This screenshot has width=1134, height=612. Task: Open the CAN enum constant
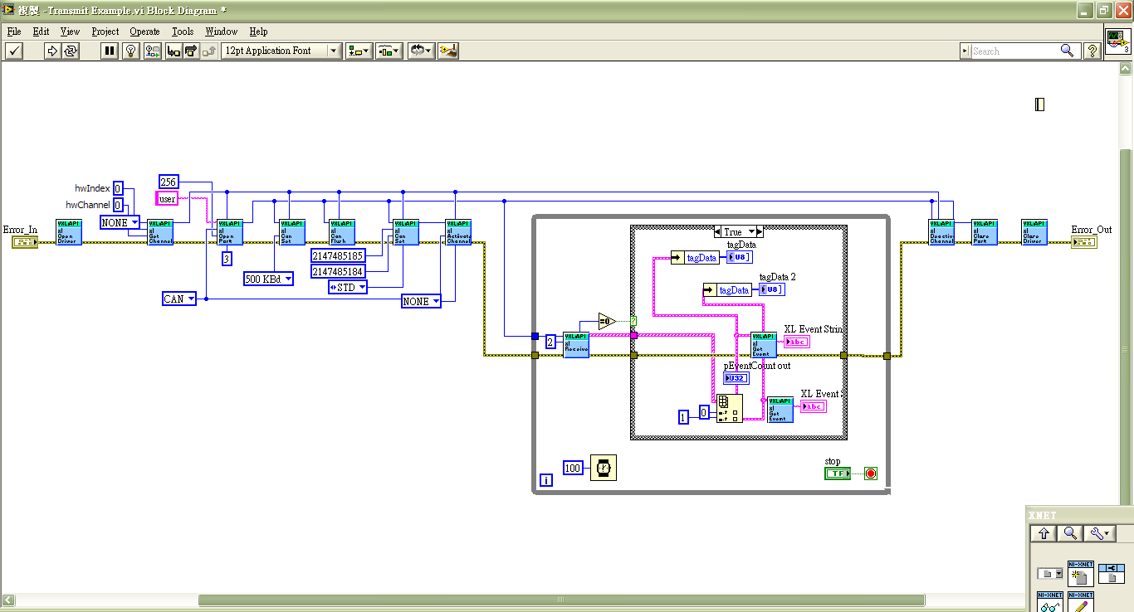[179, 299]
